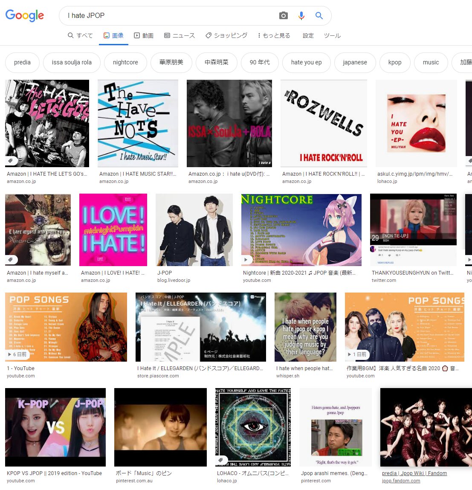Viewport: 472px width, 490px height.
Task: Select the 'kpop' filter chip
Action: (395, 62)
